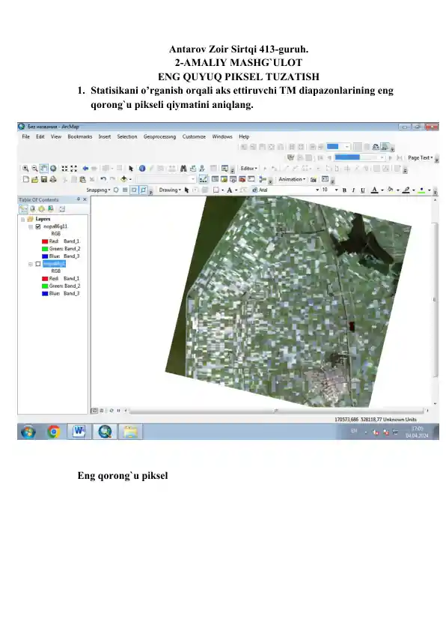The image size is (446, 631).
Task: List by Visibility in Table Of Contents
Action: coord(41,209)
